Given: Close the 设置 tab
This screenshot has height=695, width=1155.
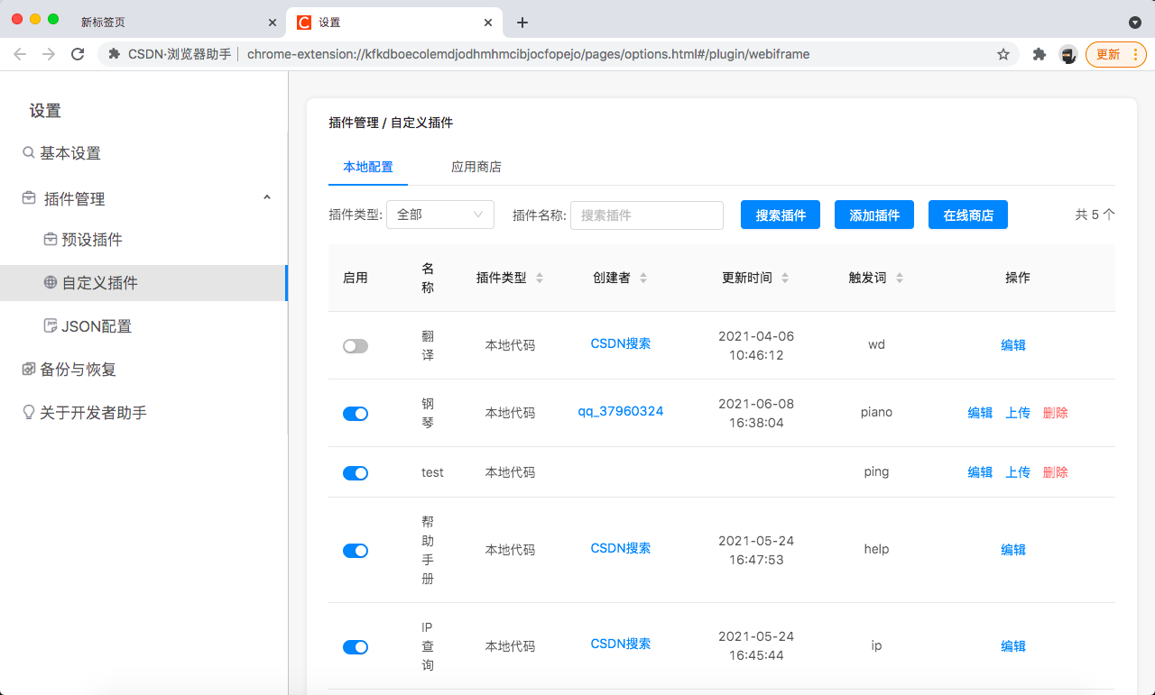Looking at the screenshot, I should (x=488, y=23).
